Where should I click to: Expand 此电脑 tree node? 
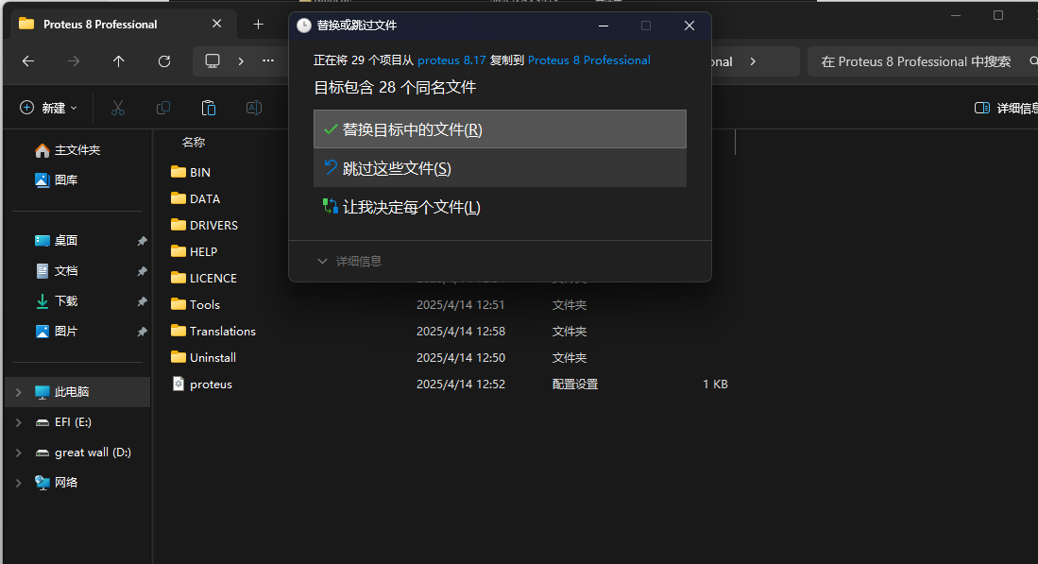coord(19,392)
